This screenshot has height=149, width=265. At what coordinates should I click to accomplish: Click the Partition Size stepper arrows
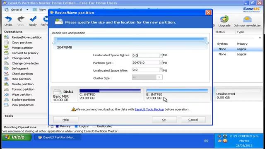coord(161,62)
